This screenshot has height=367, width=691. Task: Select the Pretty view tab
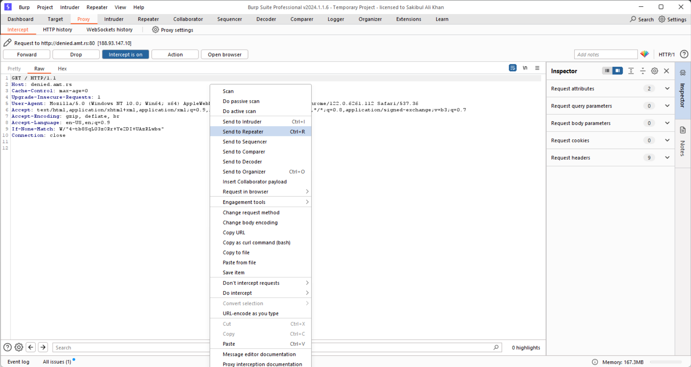coord(14,69)
